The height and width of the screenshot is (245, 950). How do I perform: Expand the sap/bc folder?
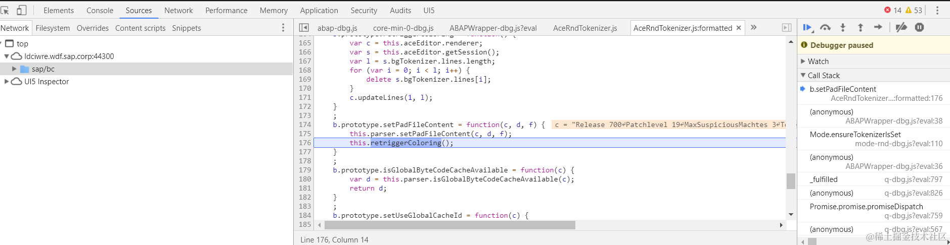click(x=14, y=69)
